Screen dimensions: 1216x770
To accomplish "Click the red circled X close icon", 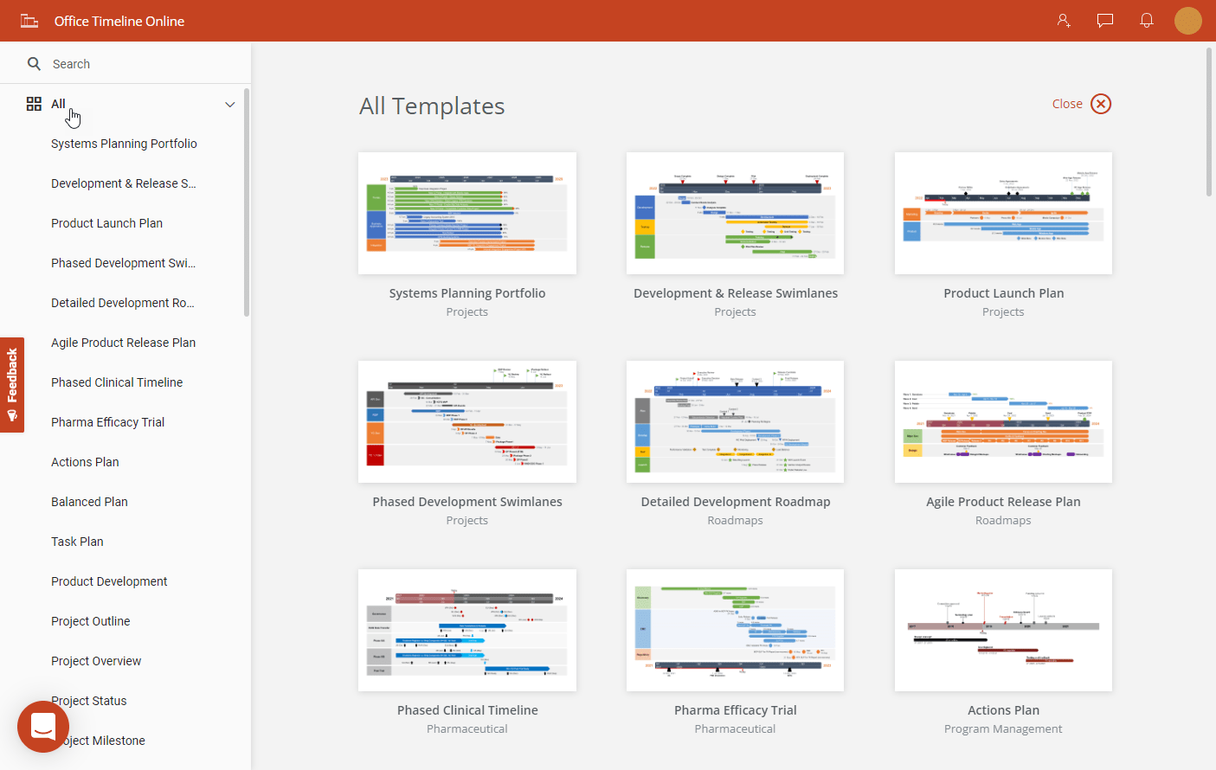I will (1101, 104).
